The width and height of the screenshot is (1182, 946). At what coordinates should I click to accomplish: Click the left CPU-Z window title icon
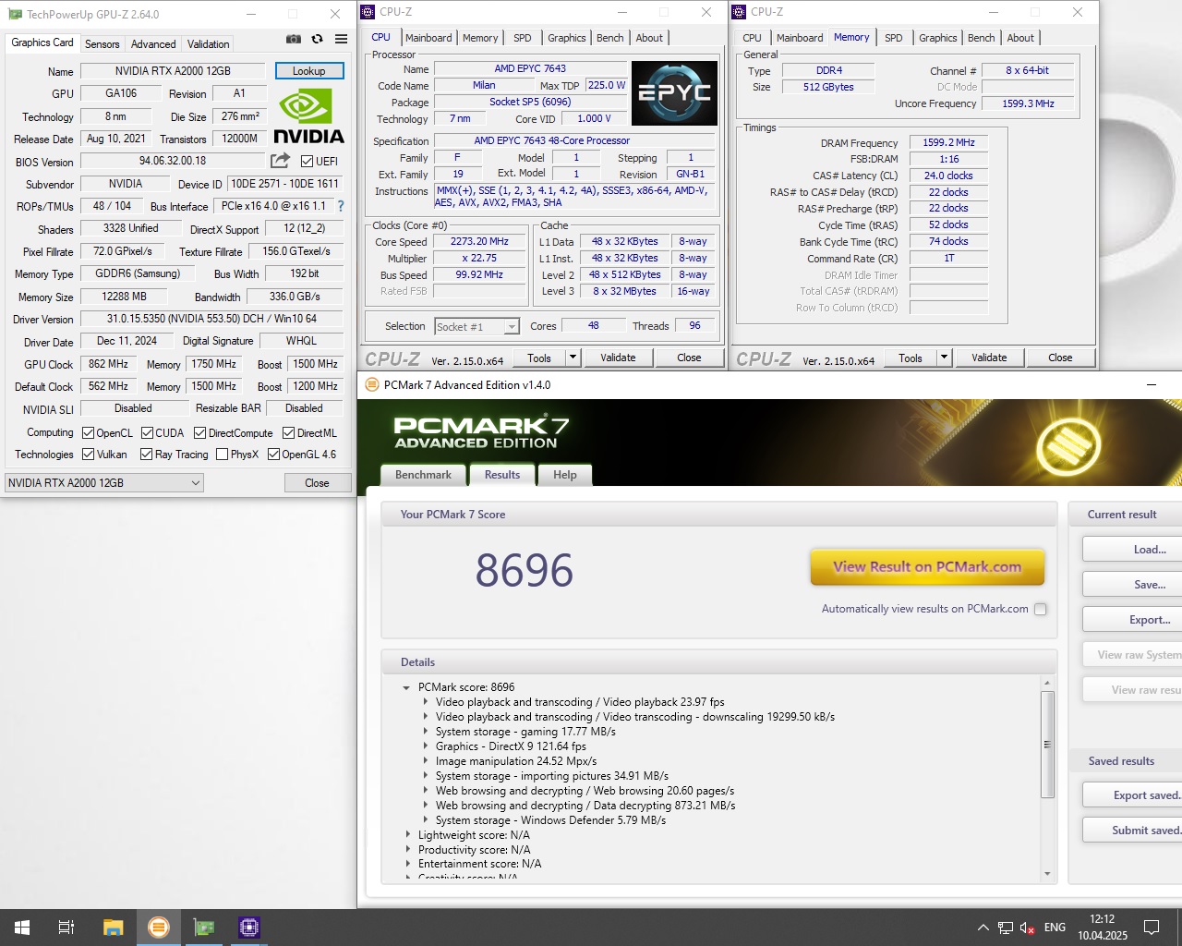tap(368, 12)
